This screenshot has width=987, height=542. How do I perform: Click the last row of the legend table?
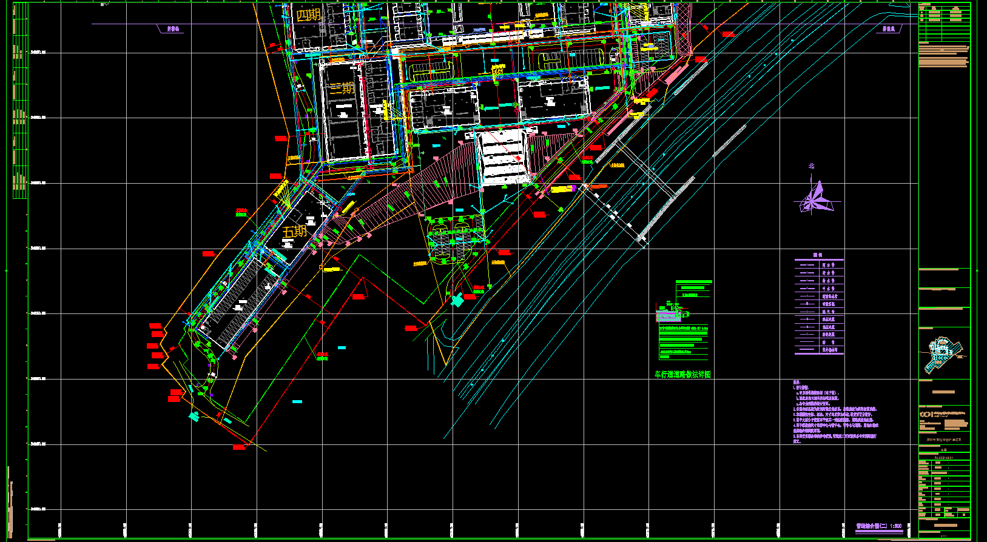click(818, 350)
